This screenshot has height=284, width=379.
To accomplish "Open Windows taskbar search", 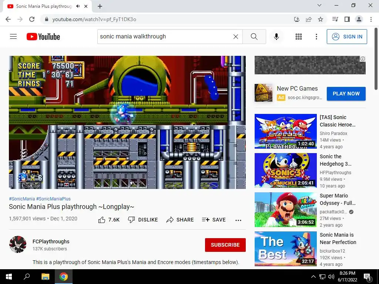I will click(27, 277).
